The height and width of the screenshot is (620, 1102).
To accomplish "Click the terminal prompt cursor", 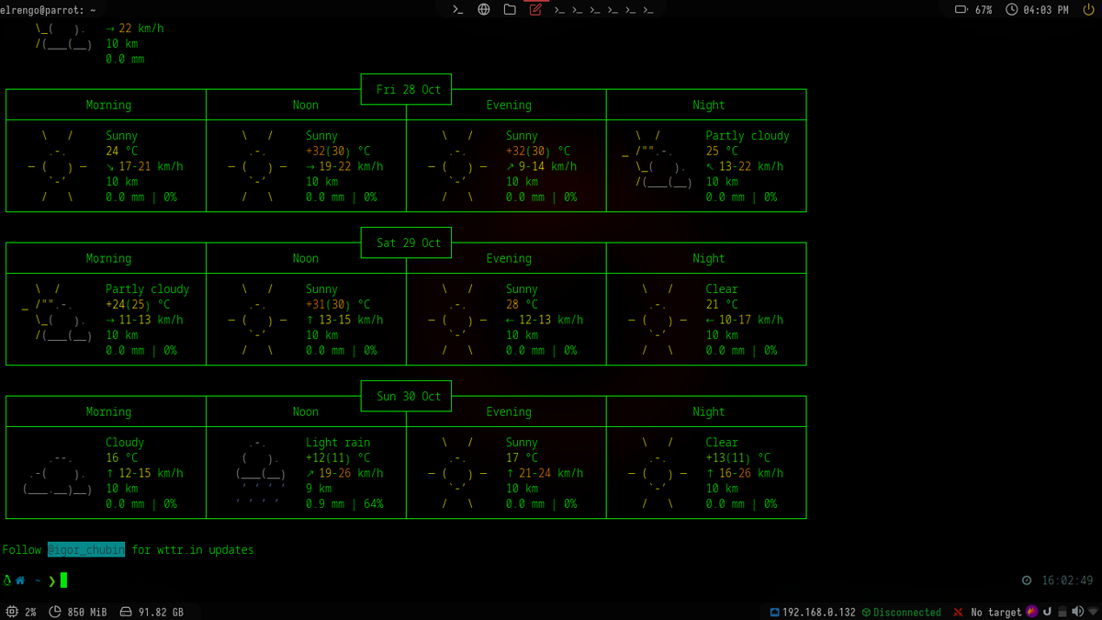I will click(64, 581).
